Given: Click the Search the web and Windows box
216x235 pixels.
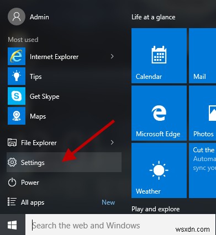Looking at the screenshot, I should click(120, 225).
